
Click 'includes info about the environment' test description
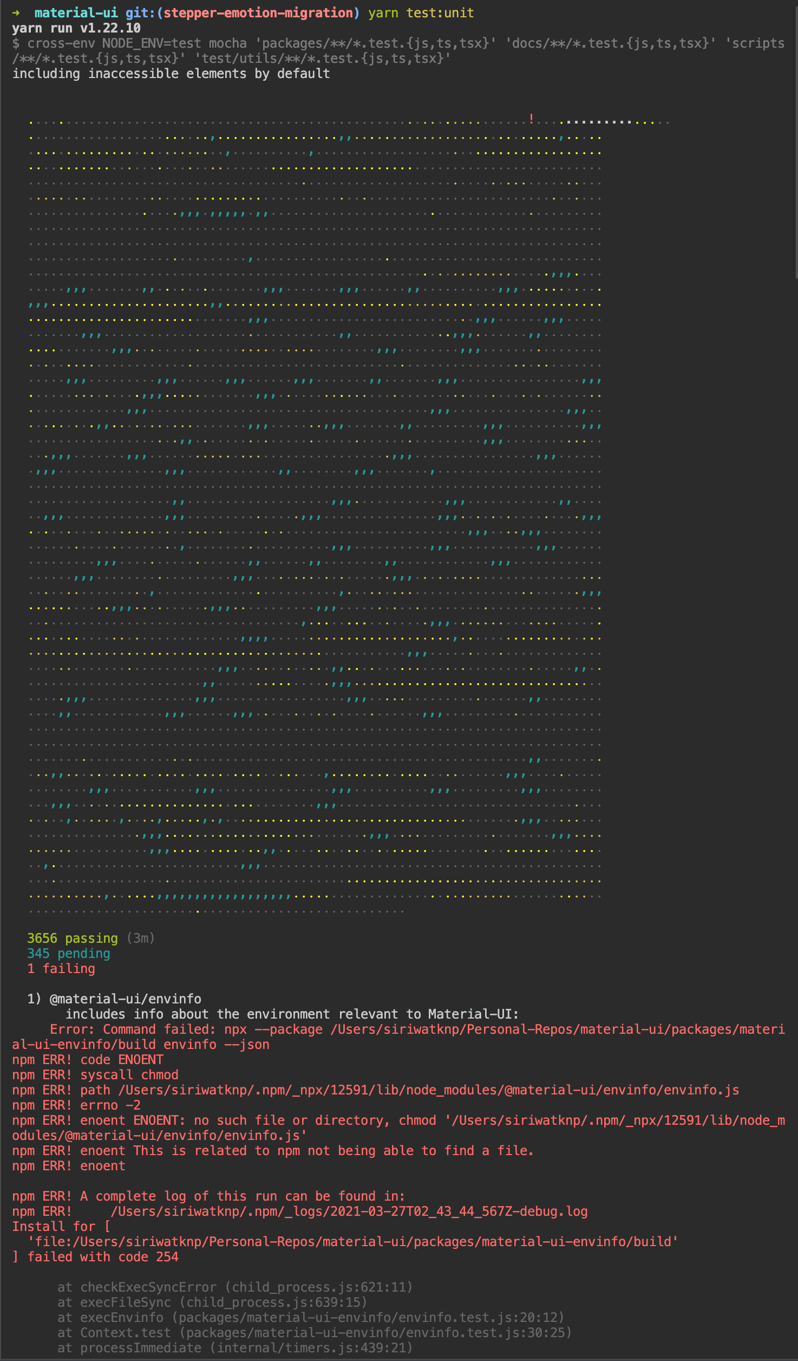[x=292, y=1014]
